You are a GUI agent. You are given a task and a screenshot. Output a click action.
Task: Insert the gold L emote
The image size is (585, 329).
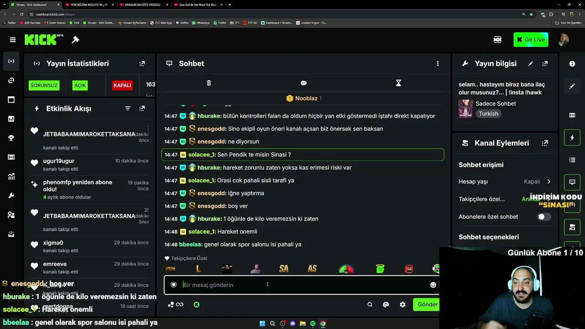tap(198, 269)
